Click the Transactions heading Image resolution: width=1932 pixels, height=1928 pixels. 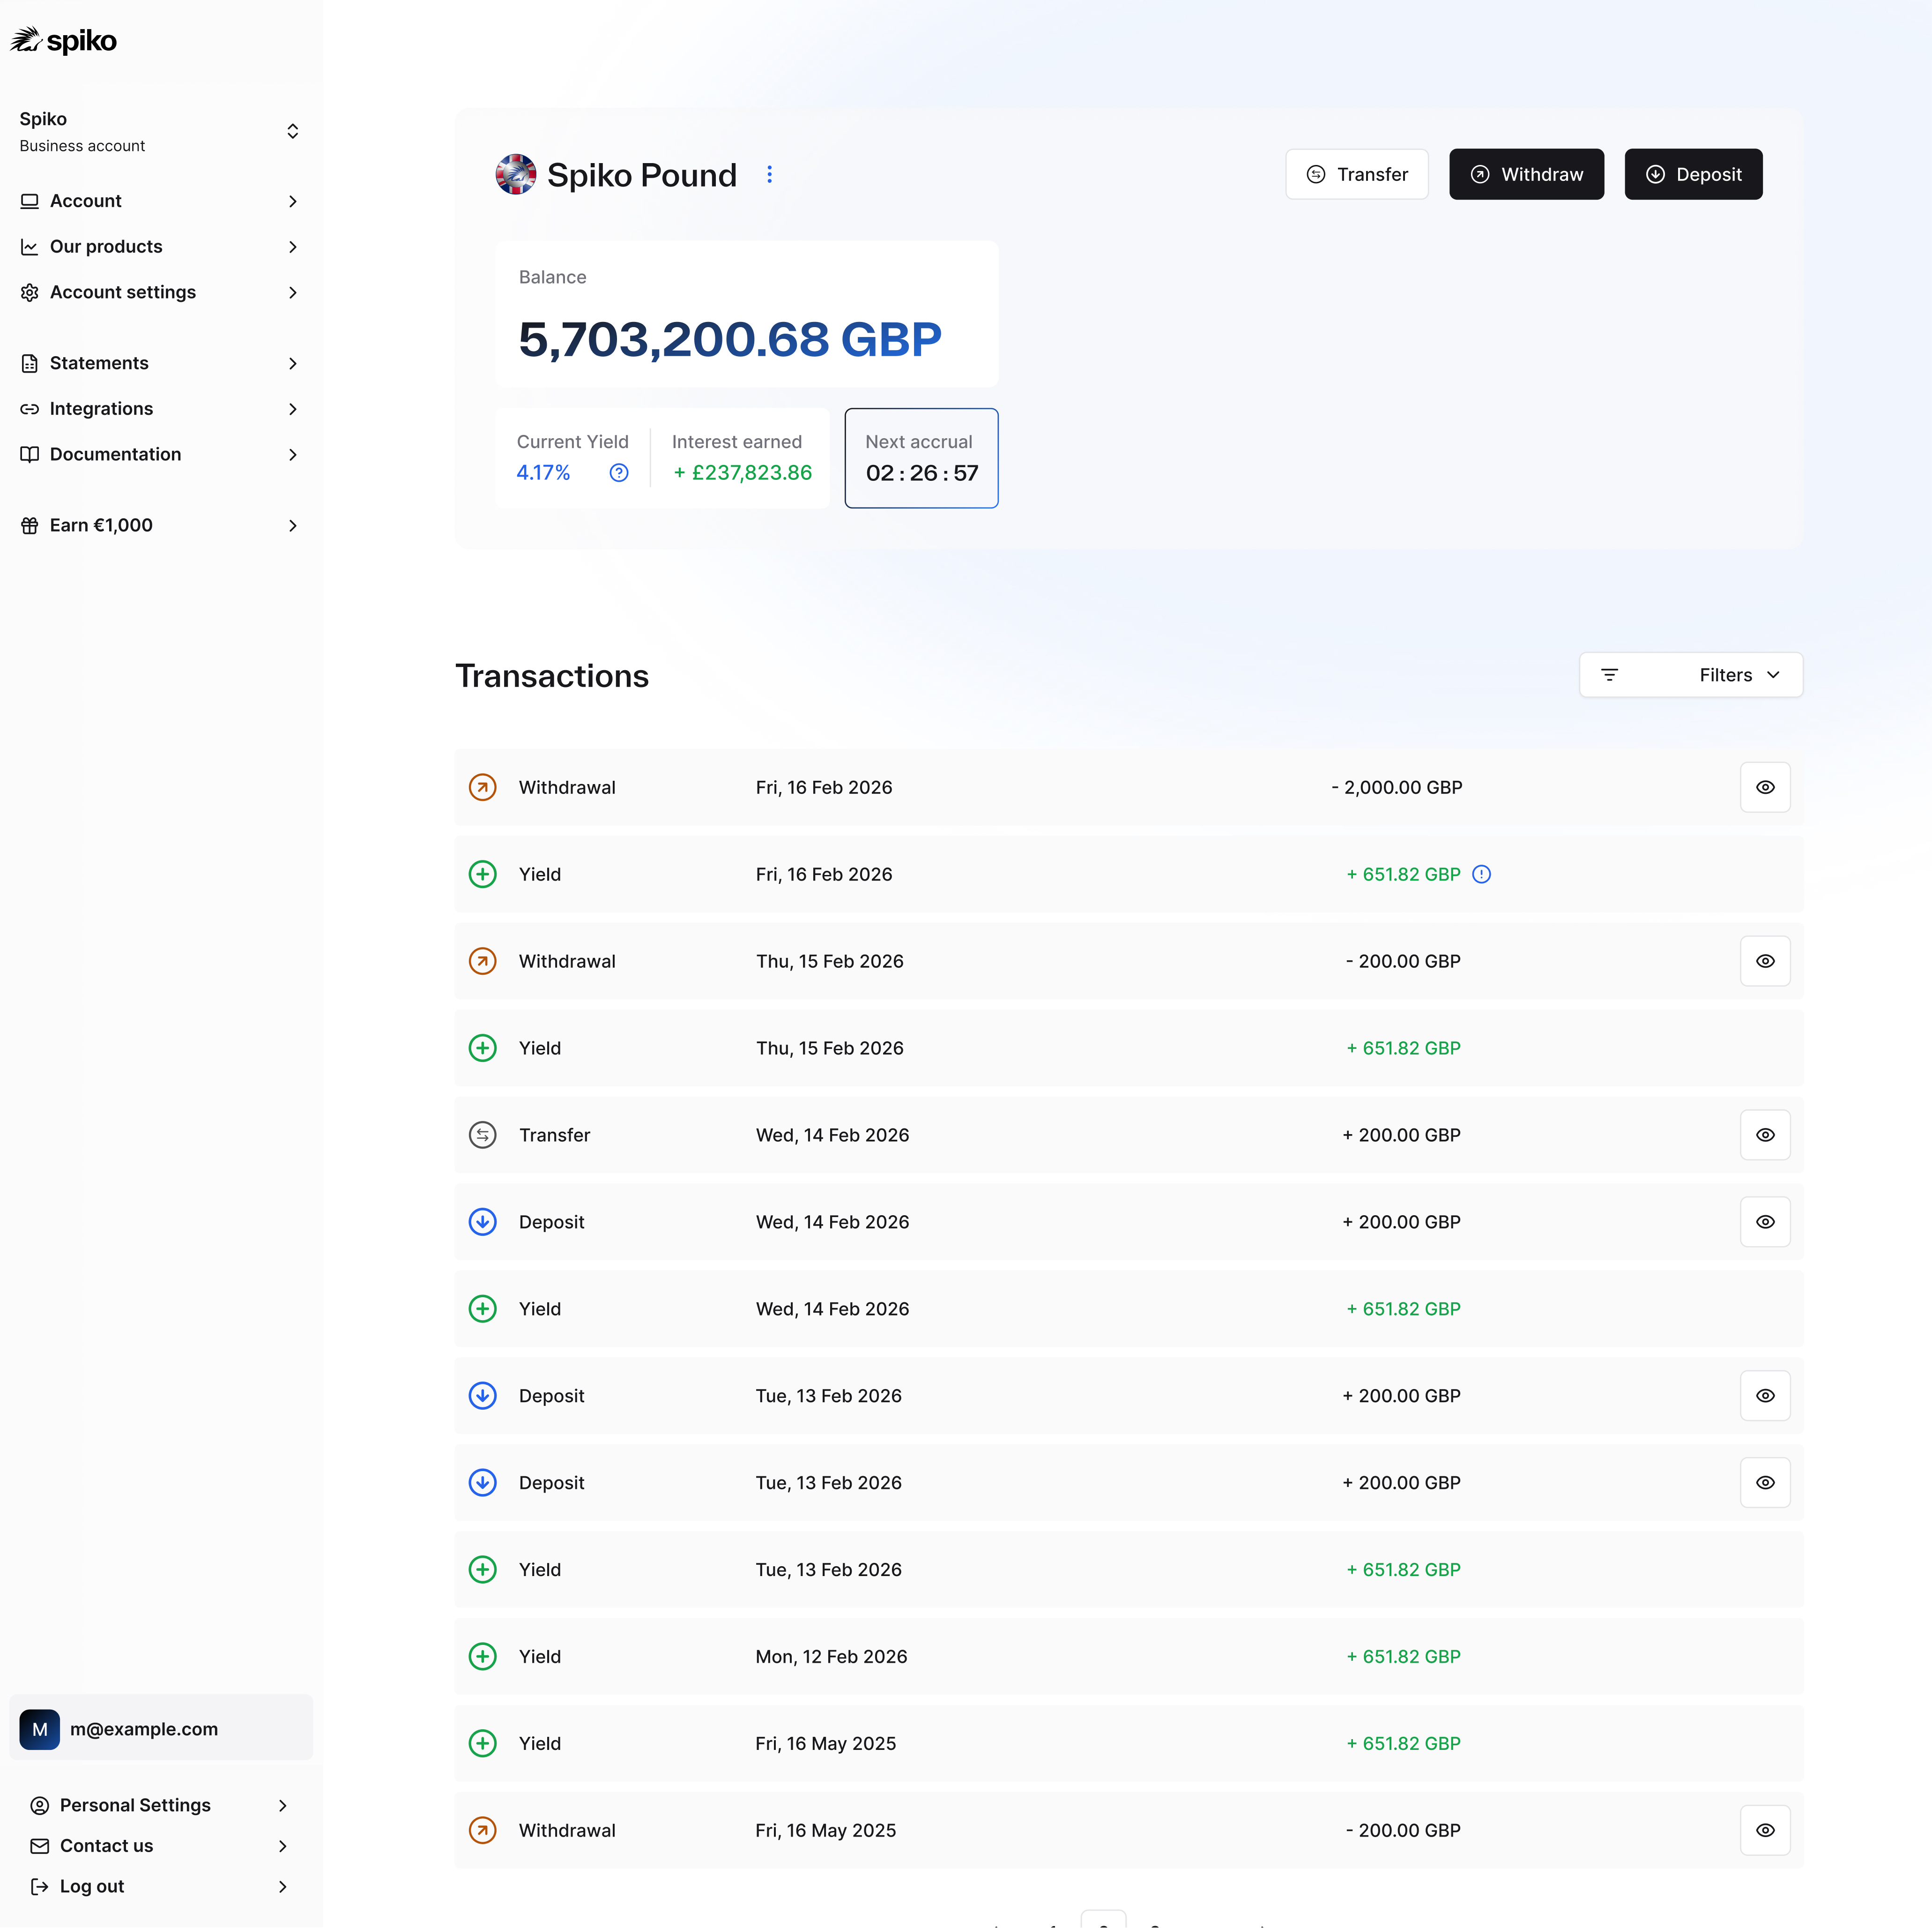552,676
